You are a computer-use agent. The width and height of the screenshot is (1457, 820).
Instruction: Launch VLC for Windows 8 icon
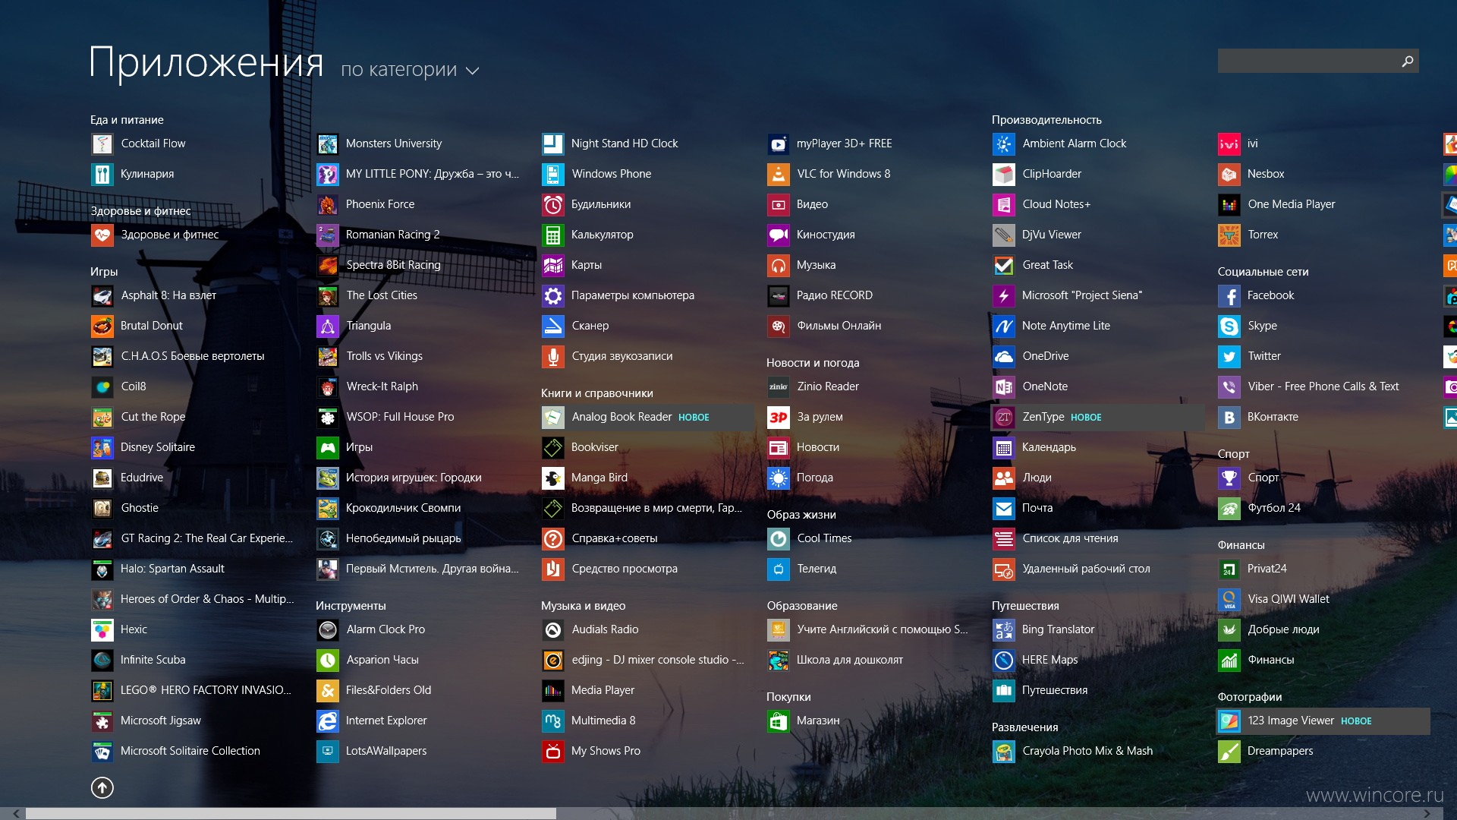pyautogui.click(x=779, y=174)
